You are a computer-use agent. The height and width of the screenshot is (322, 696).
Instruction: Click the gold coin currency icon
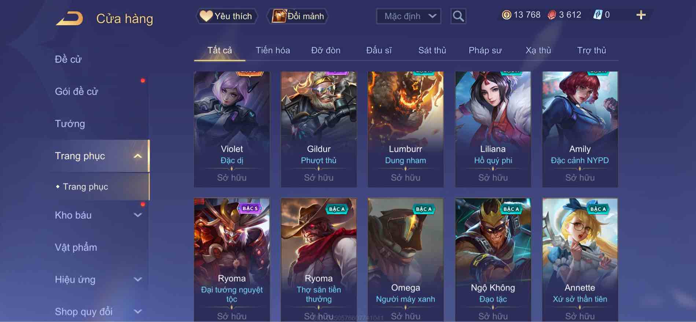tap(506, 15)
